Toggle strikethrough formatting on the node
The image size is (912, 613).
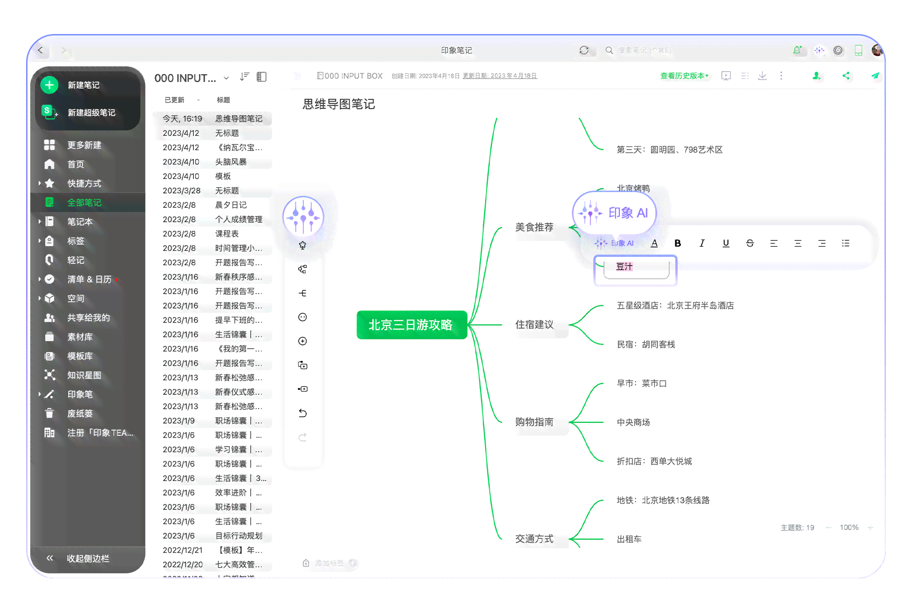750,243
